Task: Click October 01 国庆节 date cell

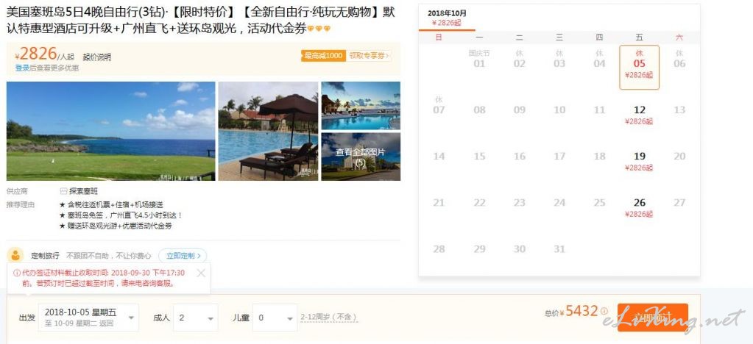Action: coord(479,59)
